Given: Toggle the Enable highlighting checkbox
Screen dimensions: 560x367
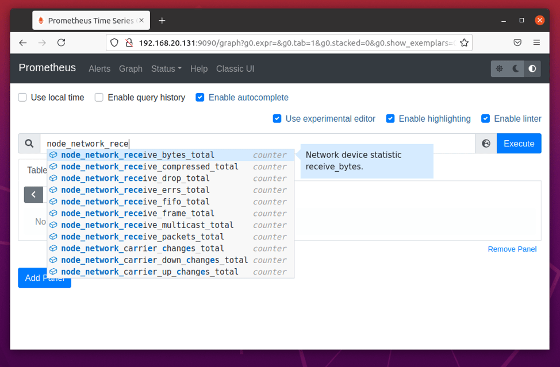Looking at the screenshot, I should 390,118.
